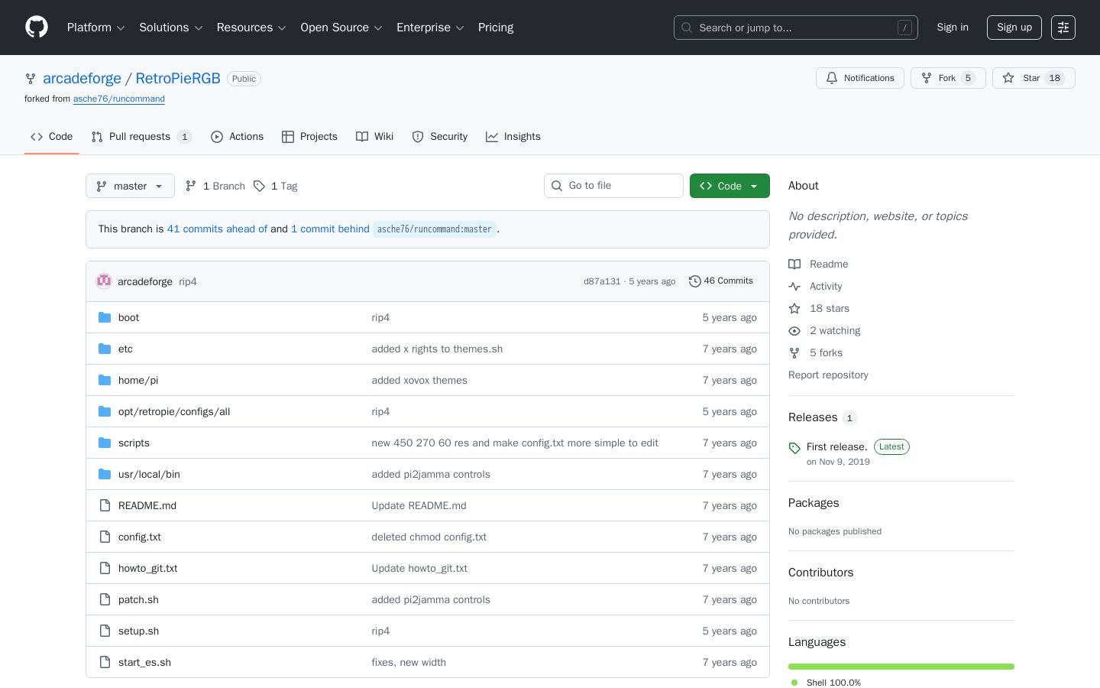The height and width of the screenshot is (688, 1100).
Task: Open the Projects tab
Action: [309, 137]
